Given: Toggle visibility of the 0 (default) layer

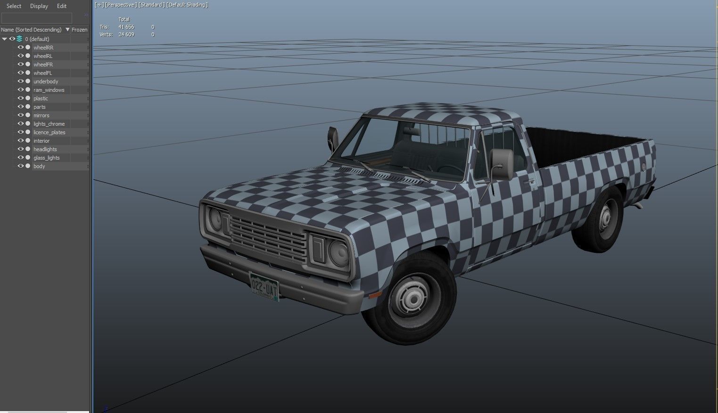Looking at the screenshot, I should pos(12,39).
